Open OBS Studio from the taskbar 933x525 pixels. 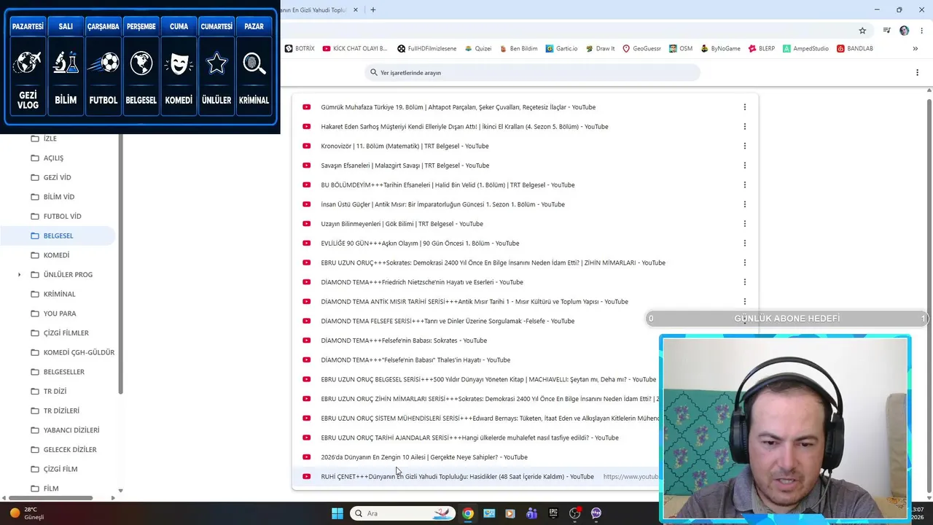point(574,513)
